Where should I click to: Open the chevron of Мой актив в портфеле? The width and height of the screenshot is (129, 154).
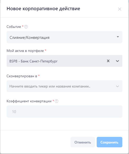tap(117, 61)
